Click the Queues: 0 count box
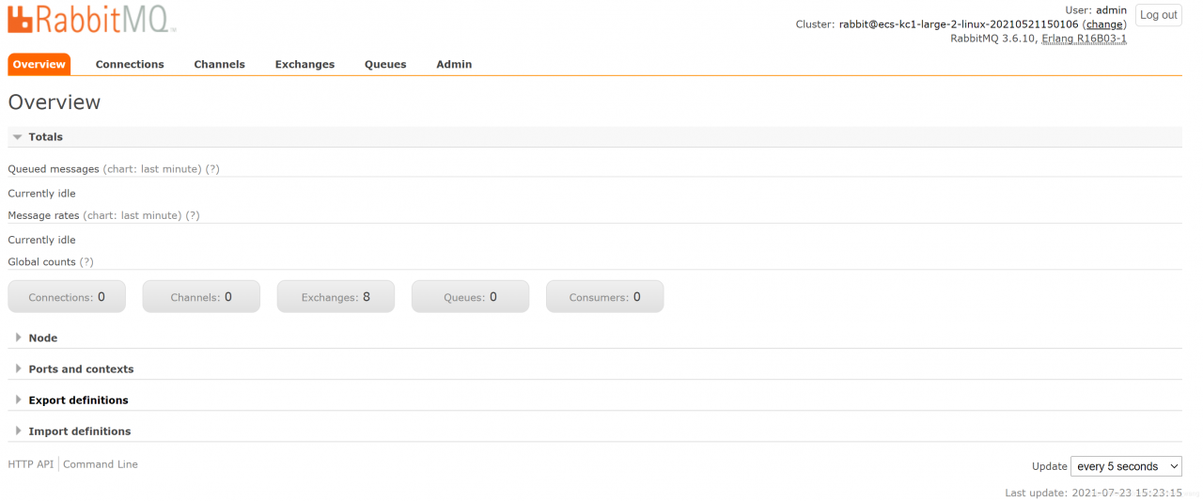Image resolution: width=1203 pixels, height=501 pixels. click(x=470, y=296)
